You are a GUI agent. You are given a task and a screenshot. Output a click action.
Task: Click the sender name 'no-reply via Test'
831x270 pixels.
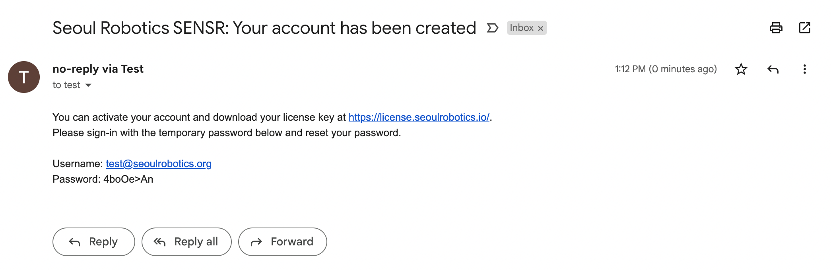pyautogui.click(x=98, y=69)
